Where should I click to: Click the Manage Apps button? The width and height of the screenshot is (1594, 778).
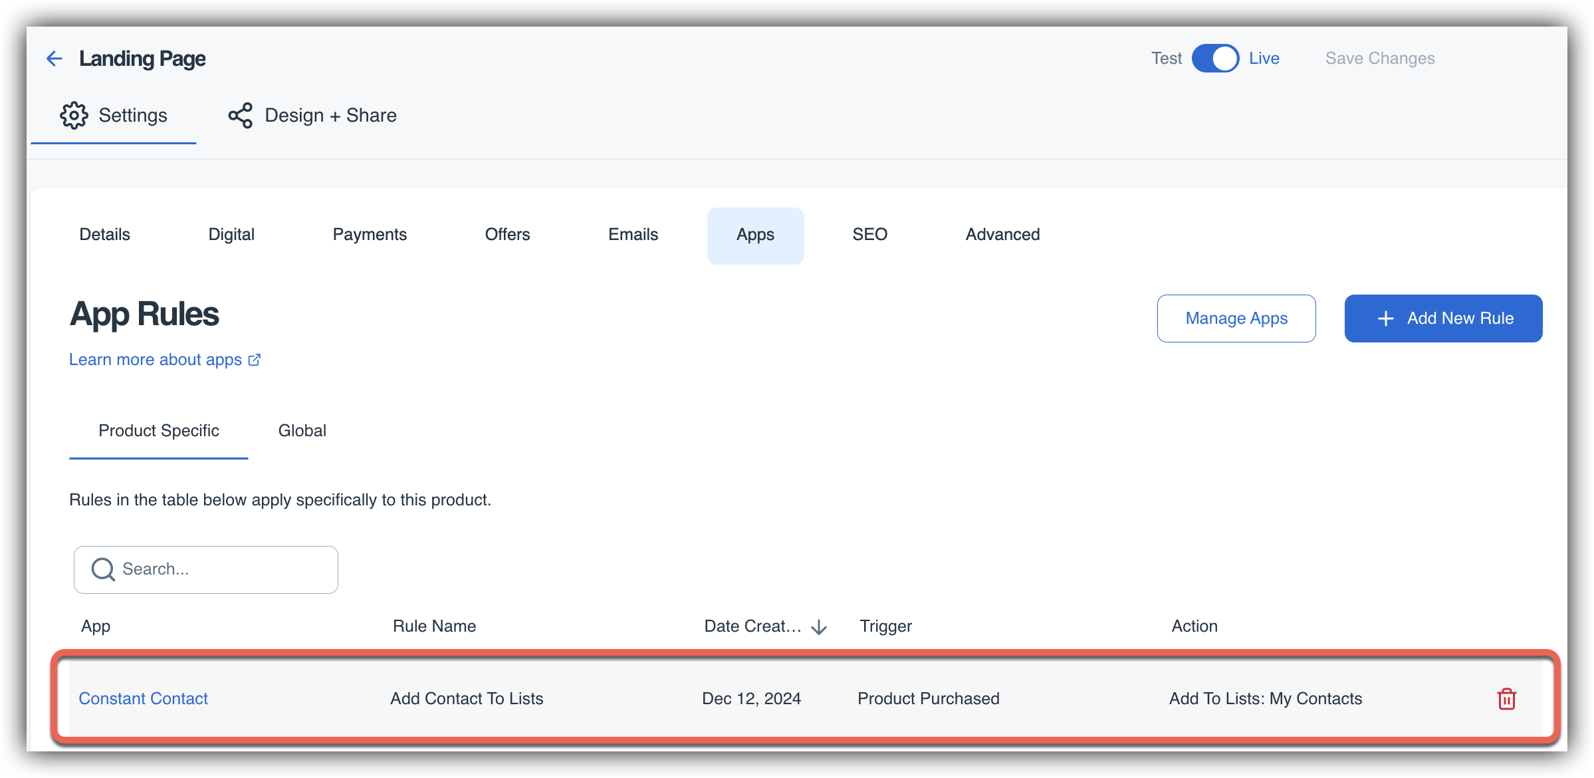tap(1236, 319)
